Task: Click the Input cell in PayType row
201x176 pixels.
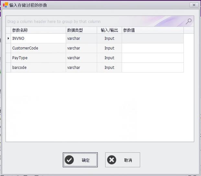Action: point(109,58)
